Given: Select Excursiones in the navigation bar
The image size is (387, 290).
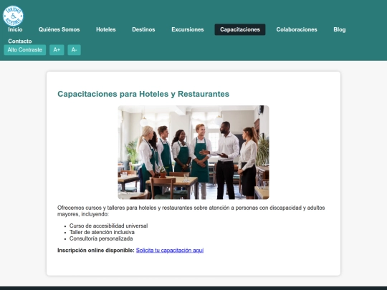Looking at the screenshot, I should point(188,29).
